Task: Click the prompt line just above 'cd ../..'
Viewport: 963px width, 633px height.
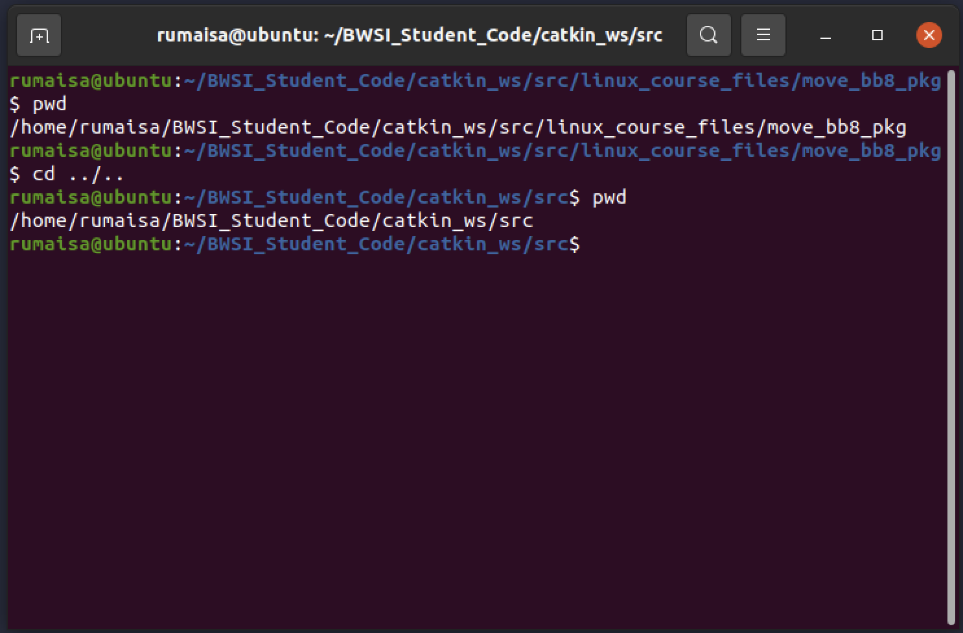Action: (x=475, y=150)
